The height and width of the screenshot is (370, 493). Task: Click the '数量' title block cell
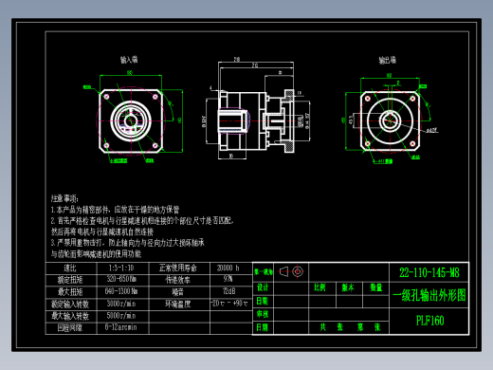pyautogui.click(x=375, y=287)
